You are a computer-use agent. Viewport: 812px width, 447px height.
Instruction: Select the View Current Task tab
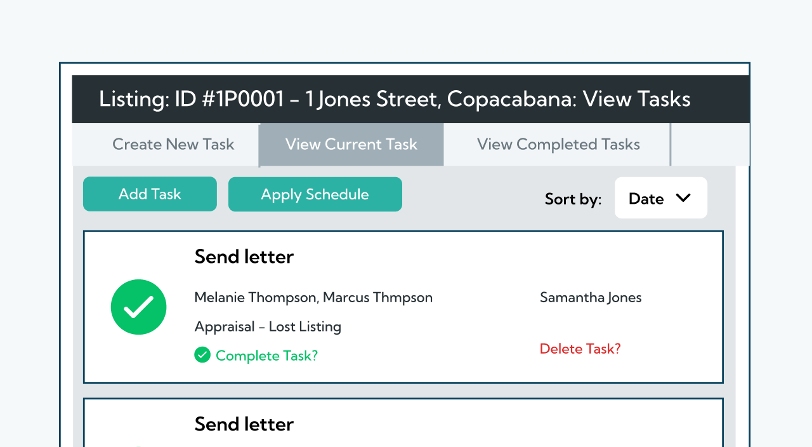click(351, 145)
